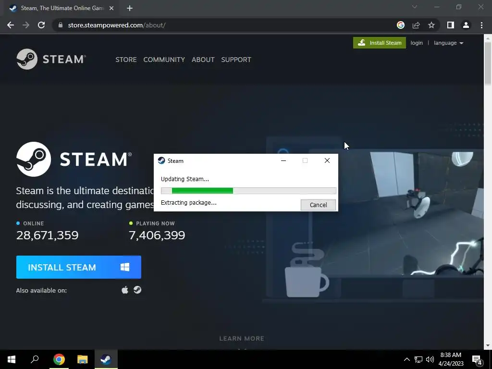Minimize the Steam updater dialog
The height and width of the screenshot is (369, 492).
[x=283, y=160]
